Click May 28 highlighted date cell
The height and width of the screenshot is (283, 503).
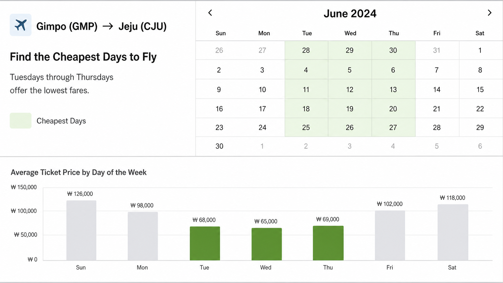(306, 50)
